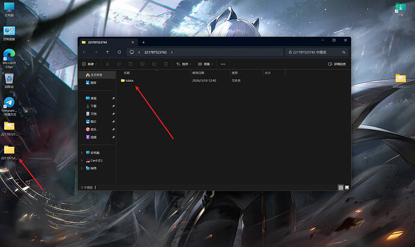
Task: Click the Paste toolbar icon
Action: [131, 64]
